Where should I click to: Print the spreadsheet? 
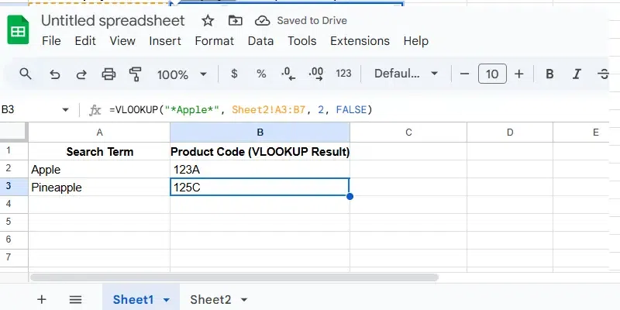(x=108, y=74)
